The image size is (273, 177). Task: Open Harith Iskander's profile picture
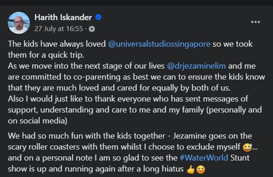19,23
